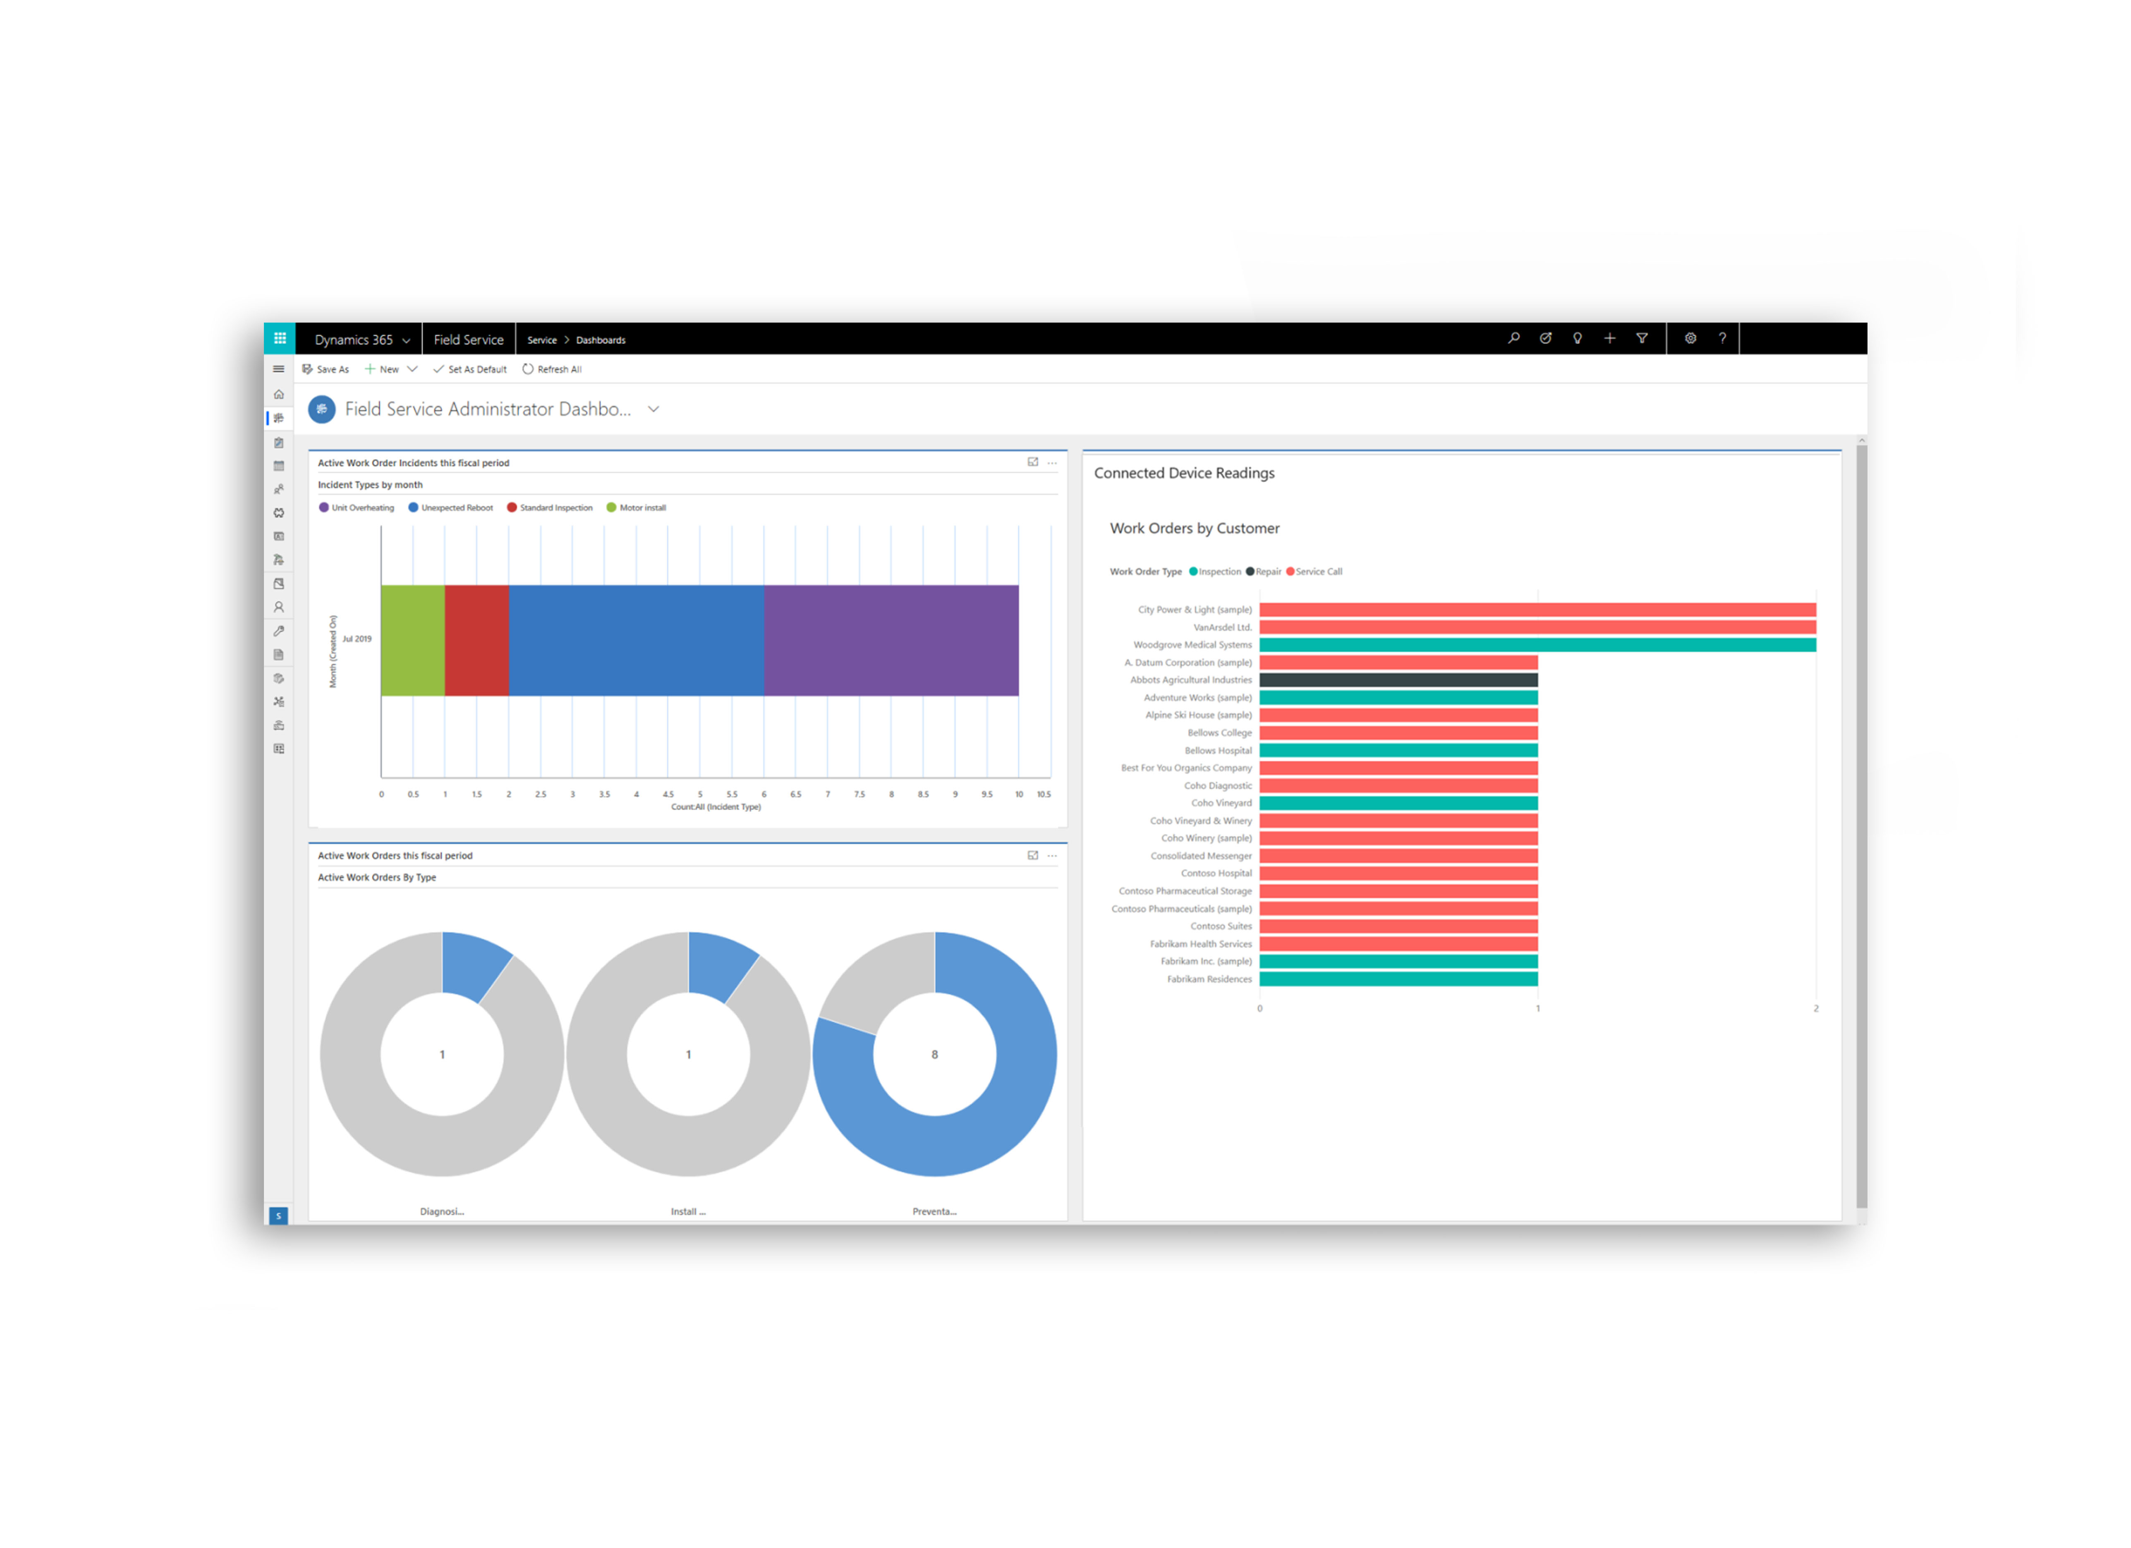Click the Help question mark icon

pos(1722,338)
